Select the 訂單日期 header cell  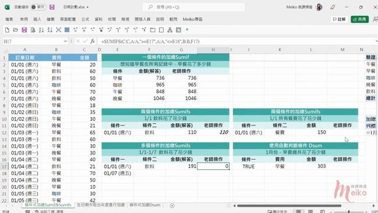(25, 57)
